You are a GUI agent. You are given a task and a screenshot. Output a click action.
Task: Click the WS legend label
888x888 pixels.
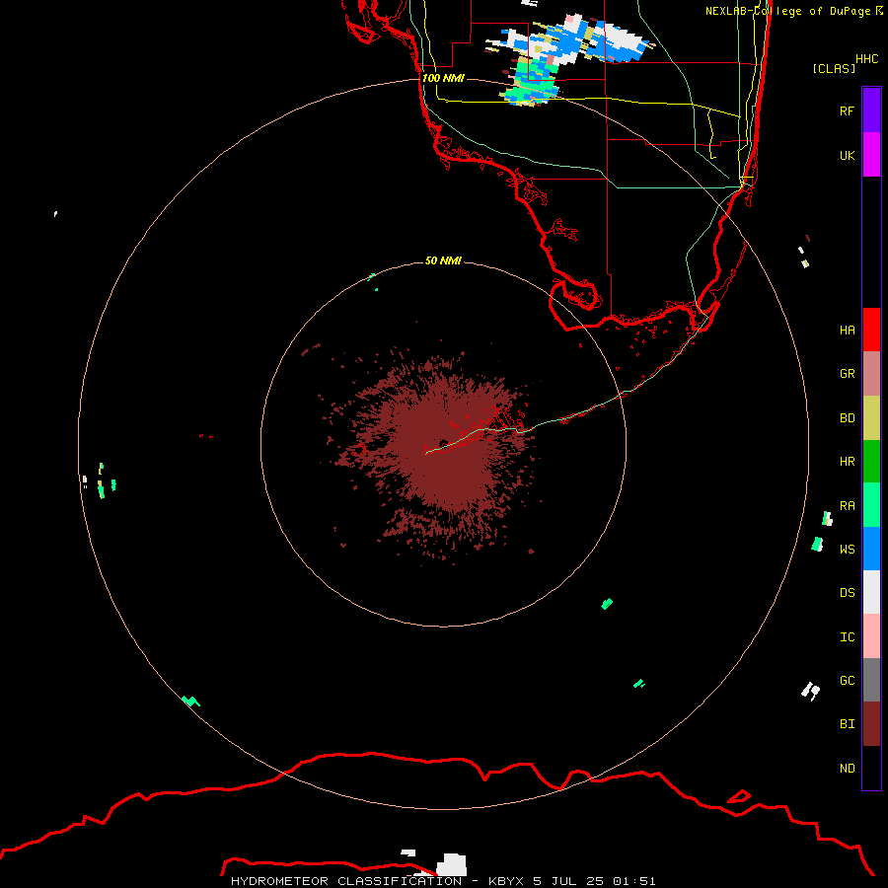pyautogui.click(x=847, y=549)
